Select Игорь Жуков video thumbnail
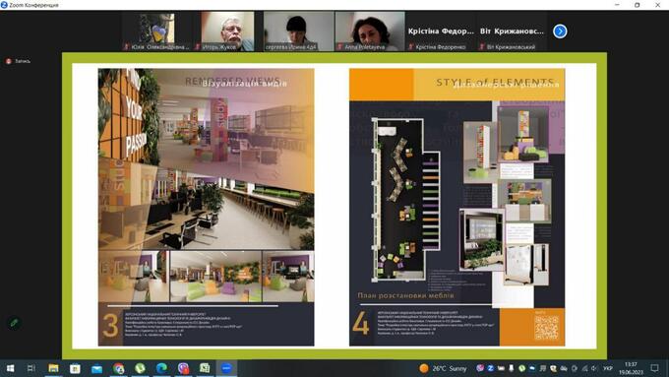 [x=227, y=31]
